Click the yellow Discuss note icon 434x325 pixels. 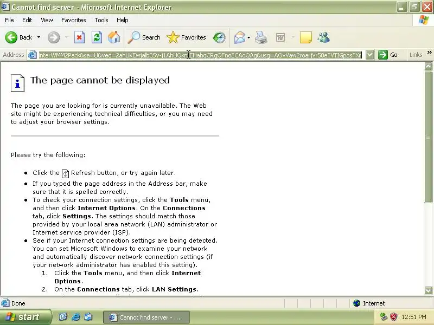pyautogui.click(x=306, y=37)
